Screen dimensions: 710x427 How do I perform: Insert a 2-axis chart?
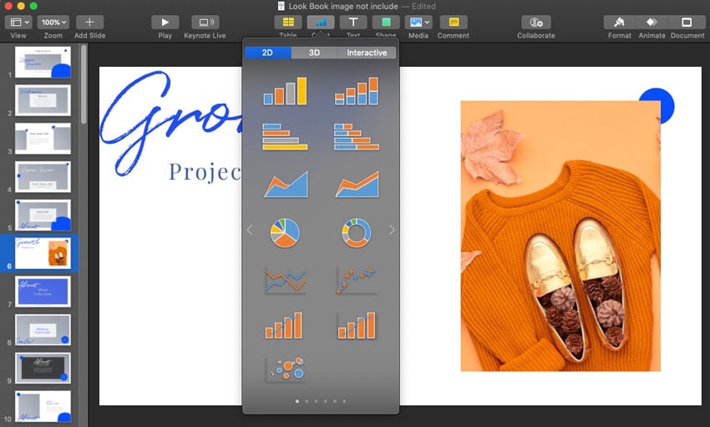(357, 326)
